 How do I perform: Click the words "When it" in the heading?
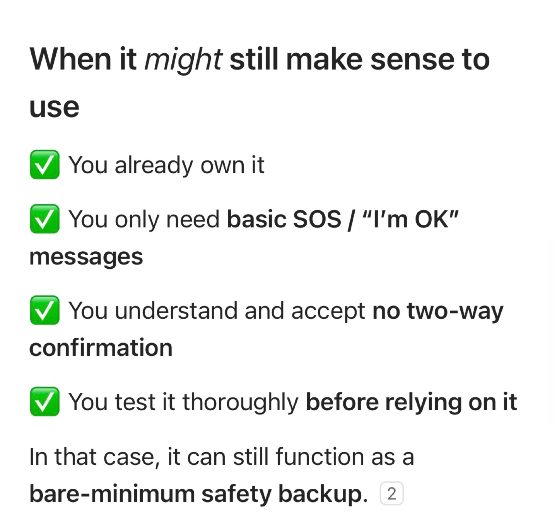click(83, 59)
